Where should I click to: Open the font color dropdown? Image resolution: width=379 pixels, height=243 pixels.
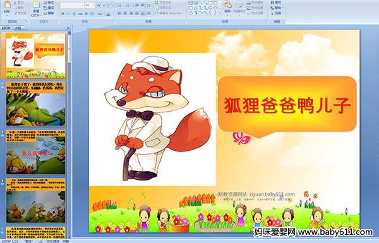tap(108, 14)
